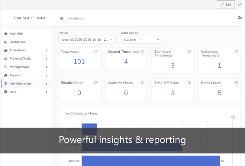245x166 pixels.
Task: Open Main Site in sidebar
Action: (16, 34)
